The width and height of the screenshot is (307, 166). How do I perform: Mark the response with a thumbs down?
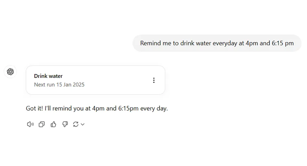pyautogui.click(x=65, y=124)
